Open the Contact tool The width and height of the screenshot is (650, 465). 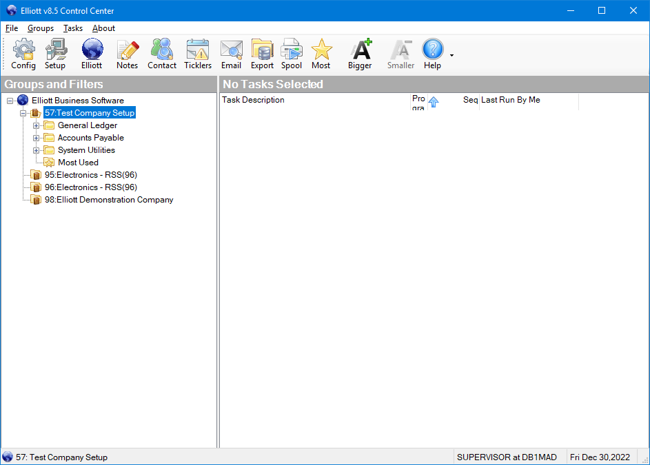tap(162, 54)
